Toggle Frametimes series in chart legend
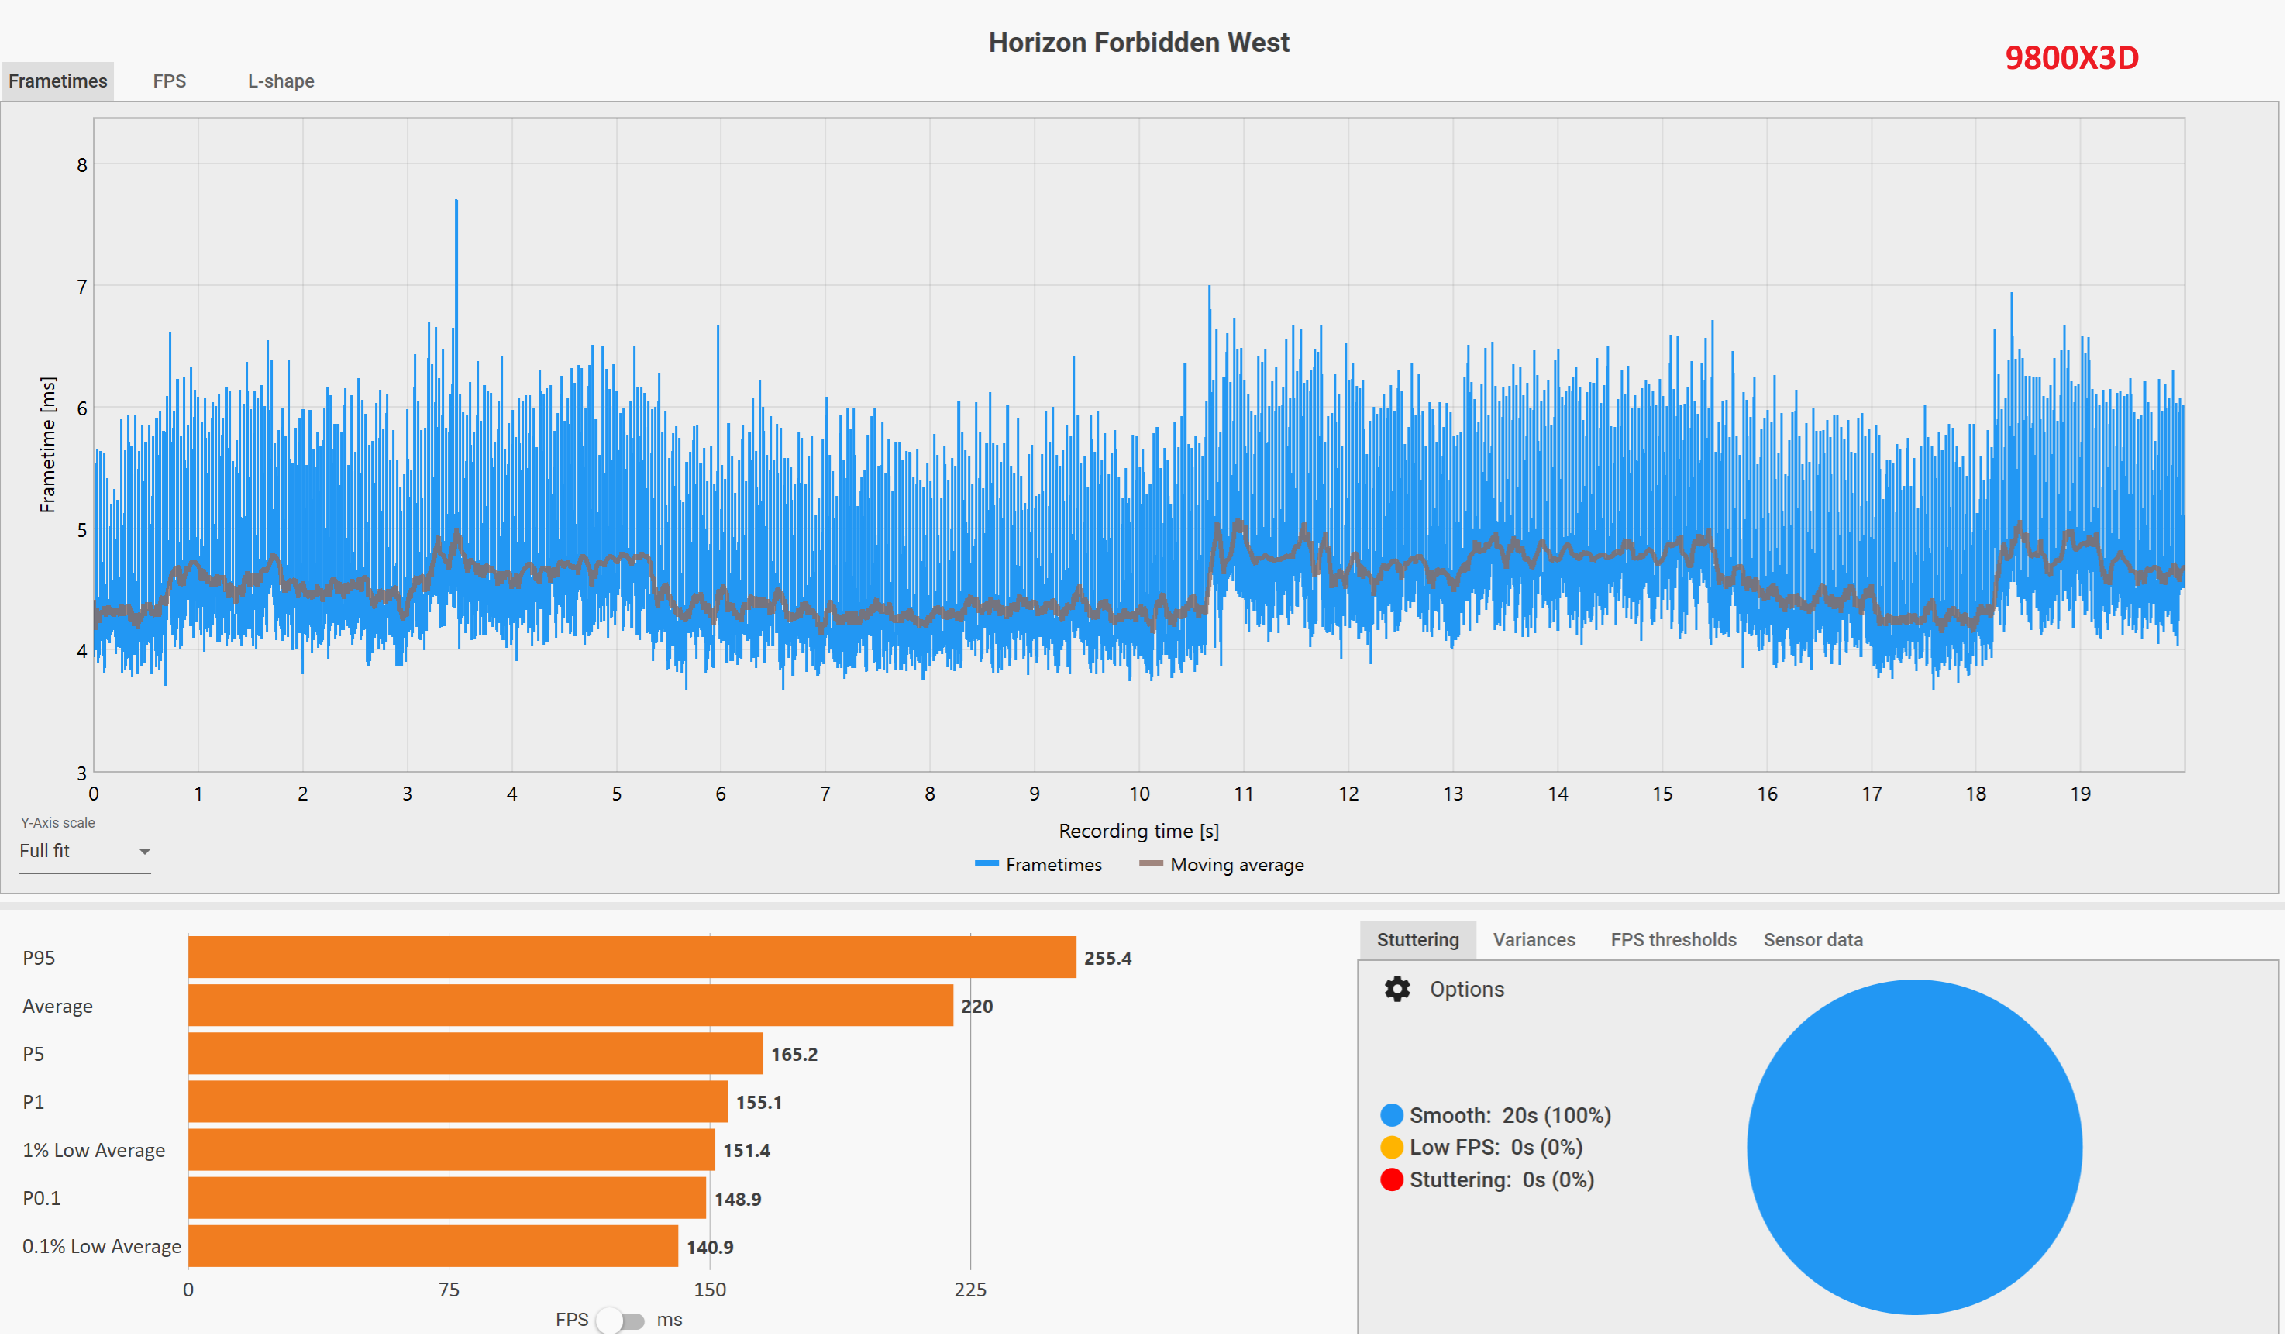2290x1336 pixels. pyautogui.click(x=1038, y=865)
